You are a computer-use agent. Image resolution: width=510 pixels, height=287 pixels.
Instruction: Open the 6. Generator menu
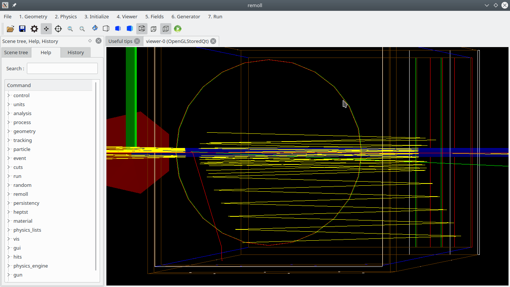click(x=186, y=16)
